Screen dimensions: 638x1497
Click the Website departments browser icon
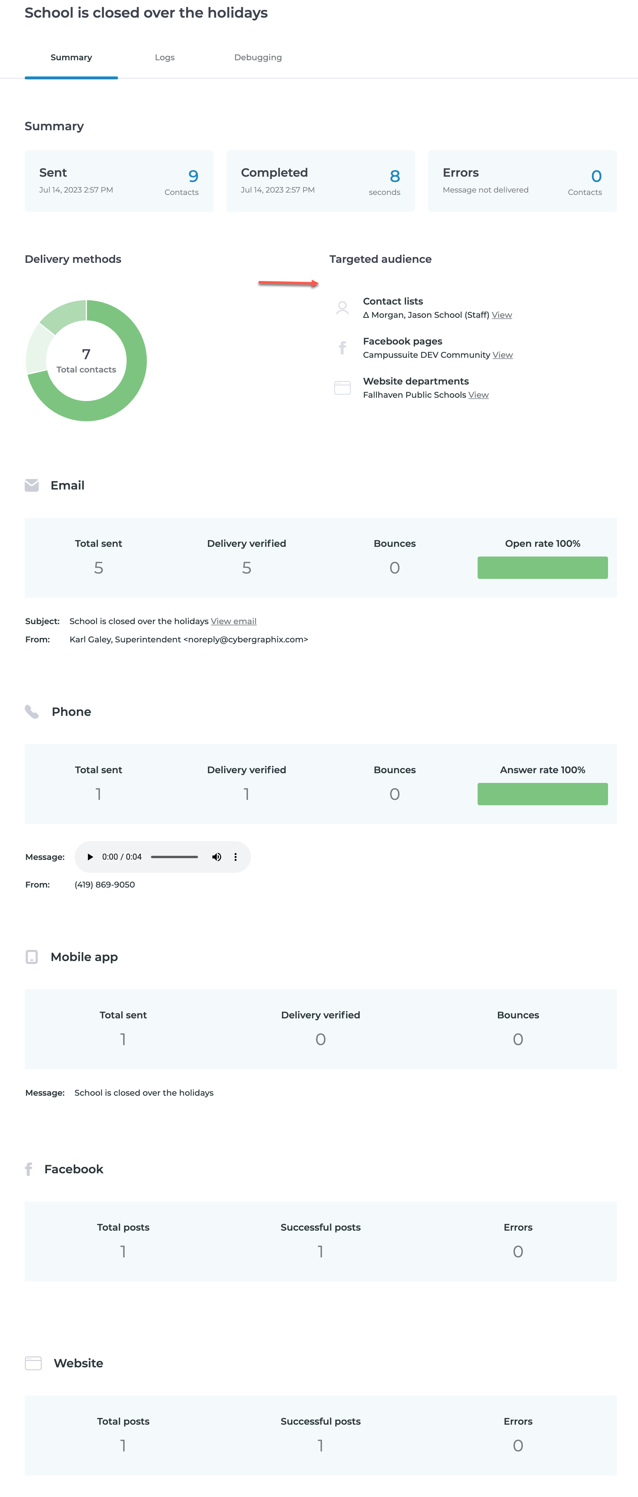coord(342,387)
